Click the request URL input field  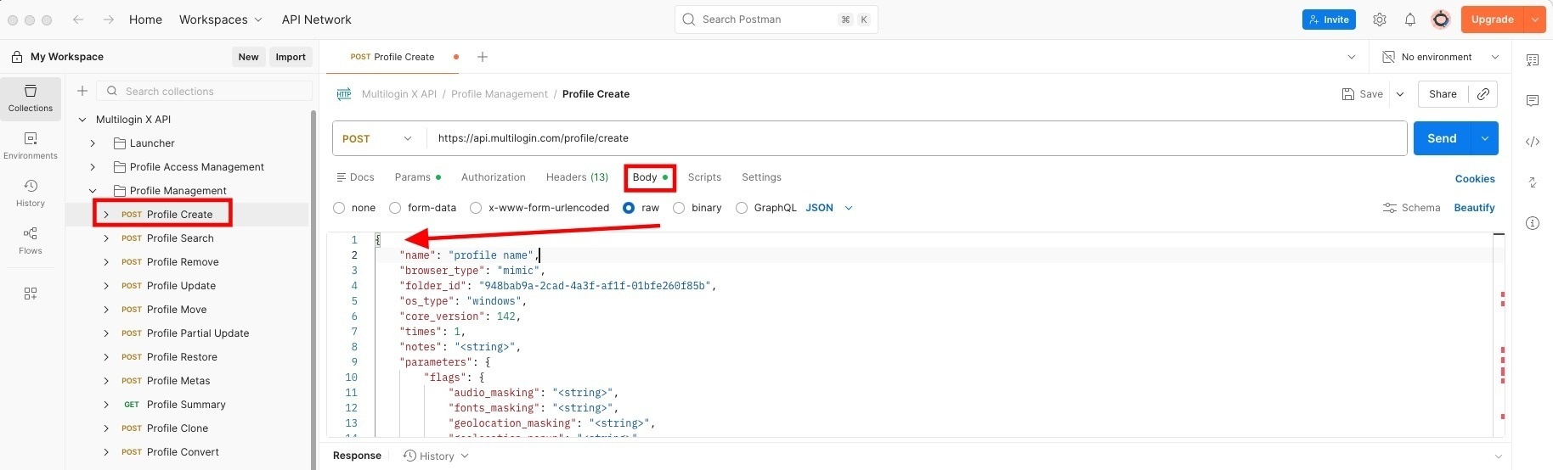[x=916, y=138]
